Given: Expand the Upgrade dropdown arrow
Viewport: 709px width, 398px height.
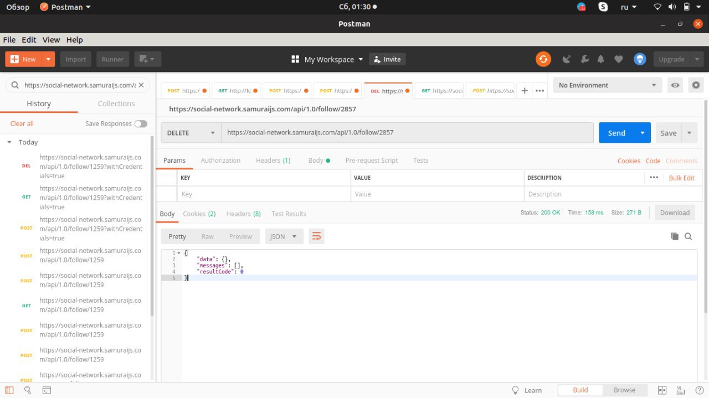Looking at the screenshot, I should [x=697, y=59].
